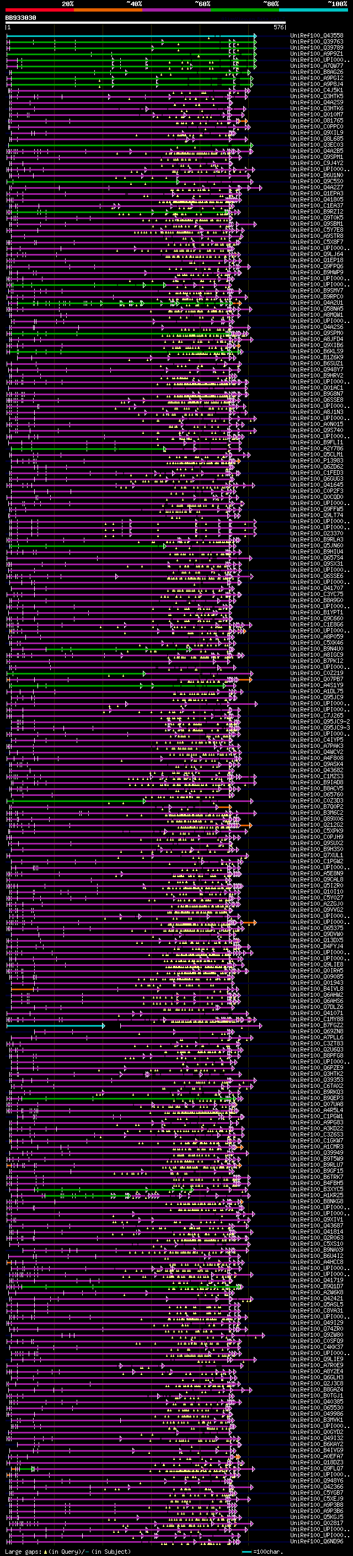Select hit label UniRef100_Q42421
The height and width of the screenshot is (1556, 353).
pos(317,1298)
